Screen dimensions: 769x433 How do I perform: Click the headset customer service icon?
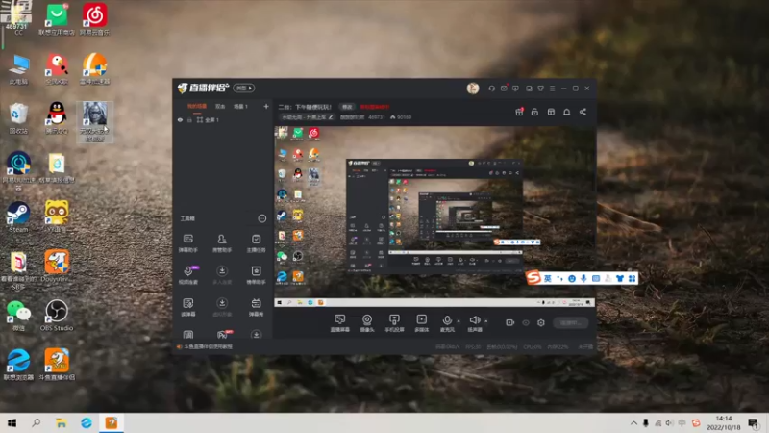(491, 89)
